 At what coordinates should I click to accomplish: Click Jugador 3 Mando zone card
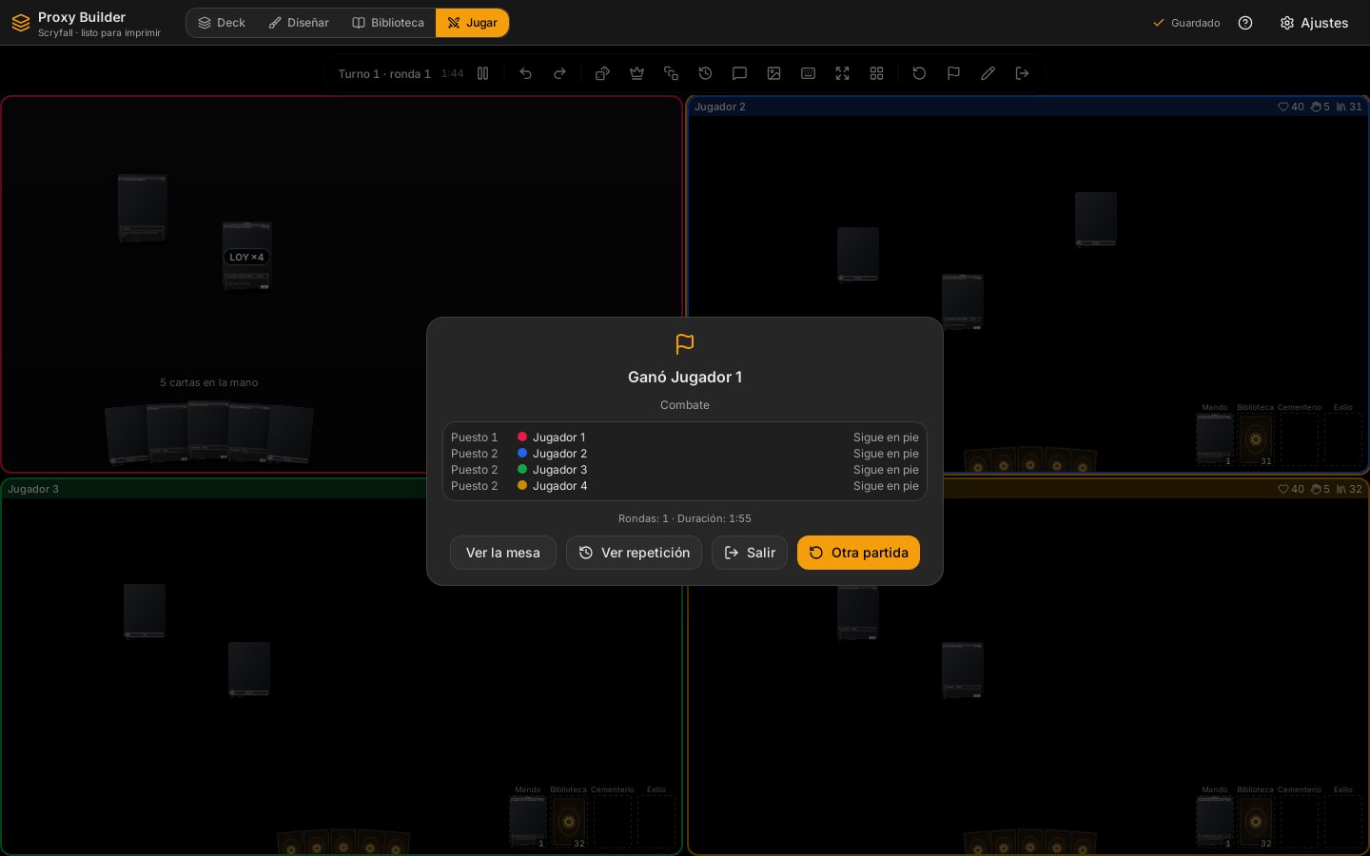(x=528, y=822)
